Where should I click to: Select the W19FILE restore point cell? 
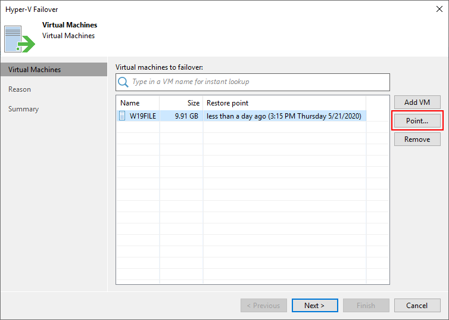(x=285, y=116)
